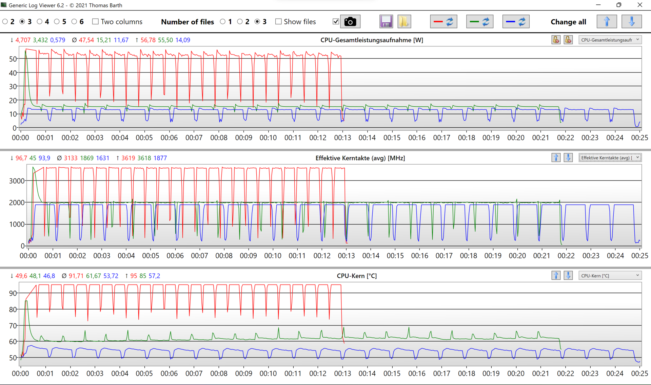Click the Change all down arrow
651x385 pixels.
click(x=631, y=22)
